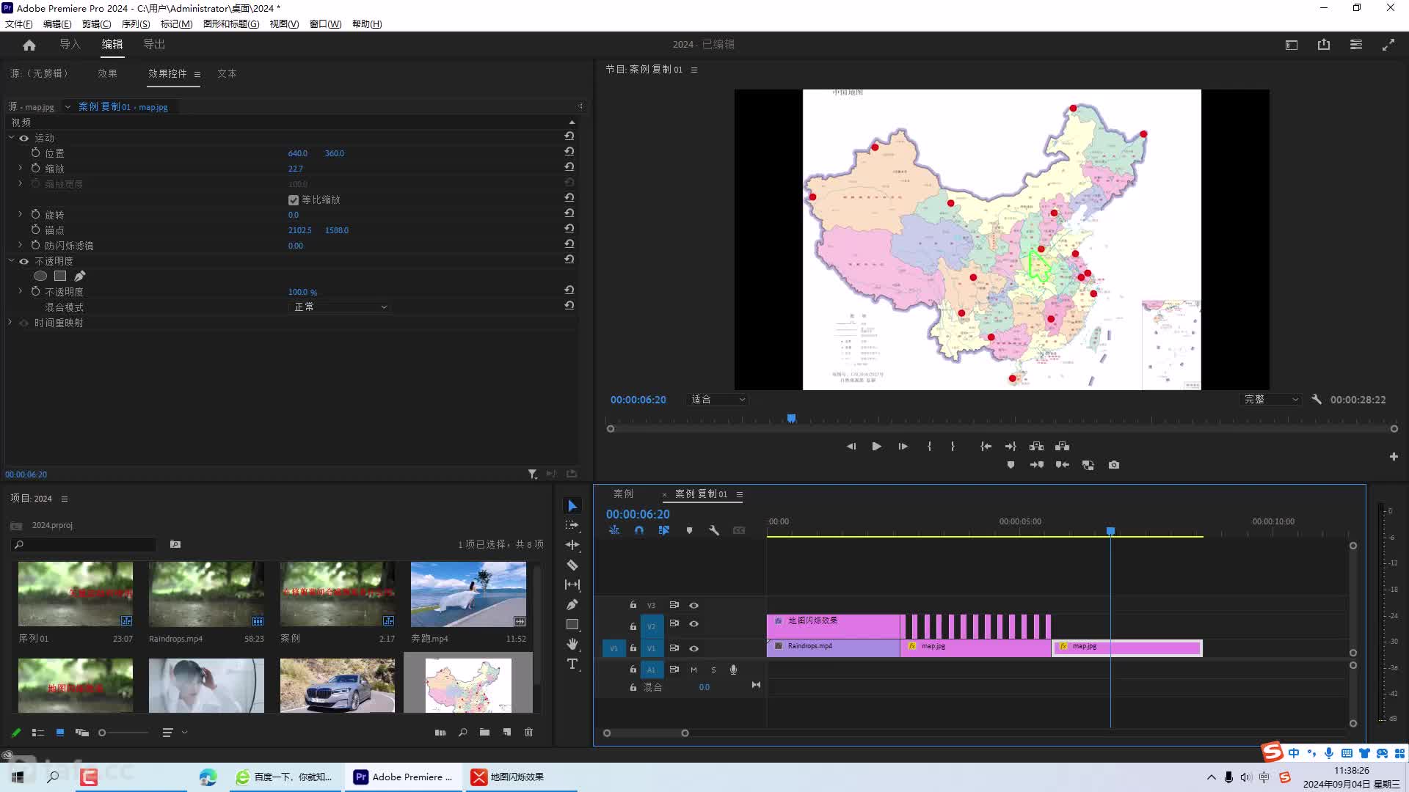
Task: Click Export Frame camera icon
Action: [1114, 465]
